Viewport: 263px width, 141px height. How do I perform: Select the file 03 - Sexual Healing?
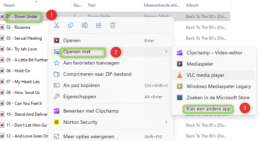24,38
